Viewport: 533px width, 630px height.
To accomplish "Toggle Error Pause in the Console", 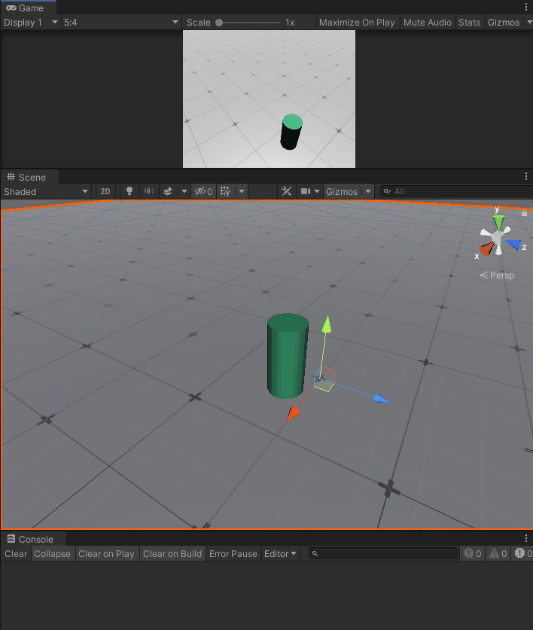I will (x=233, y=554).
